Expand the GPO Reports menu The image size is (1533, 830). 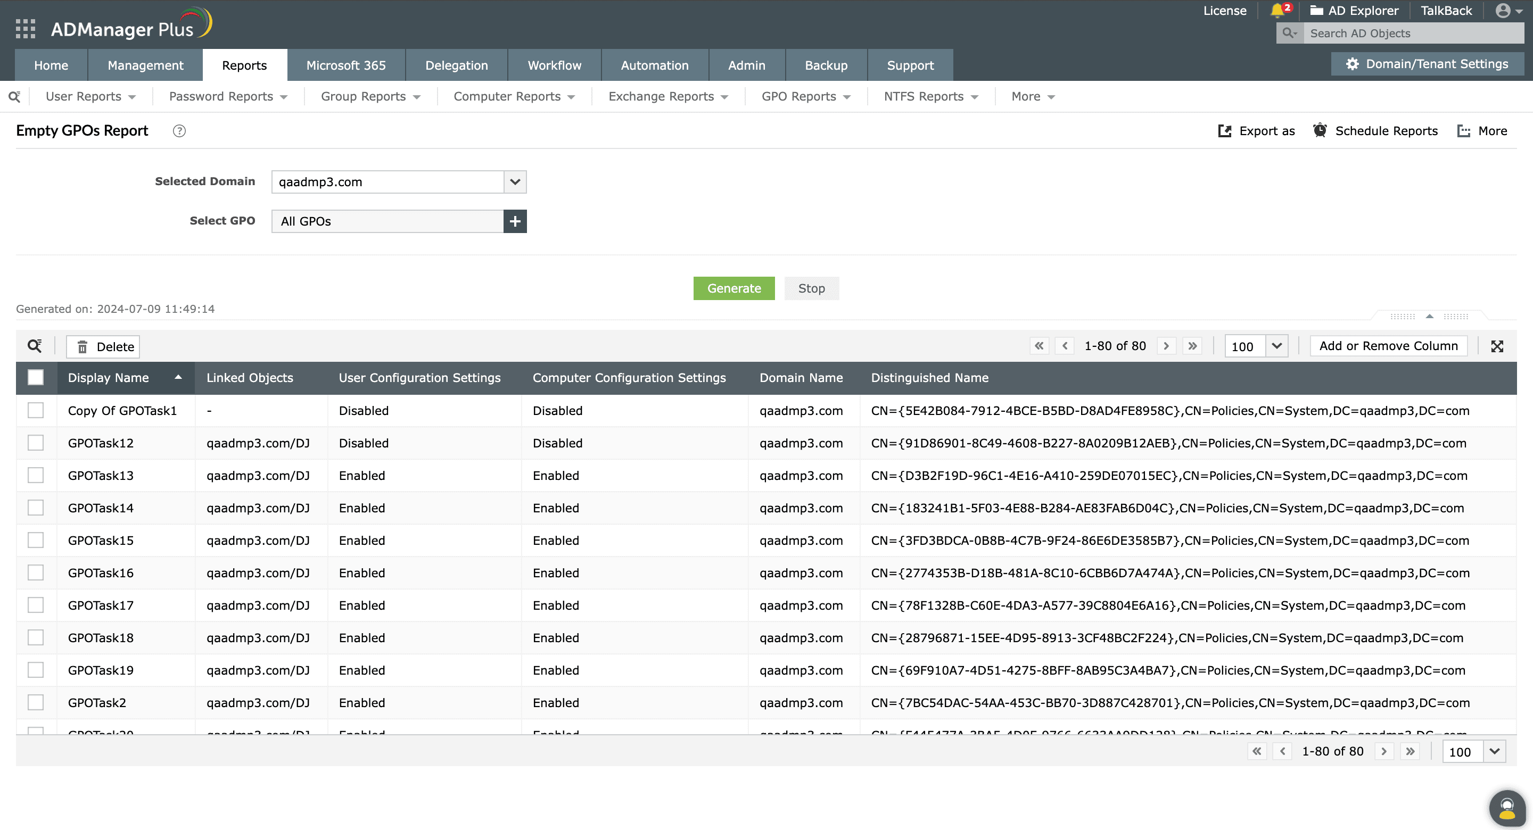pos(805,96)
